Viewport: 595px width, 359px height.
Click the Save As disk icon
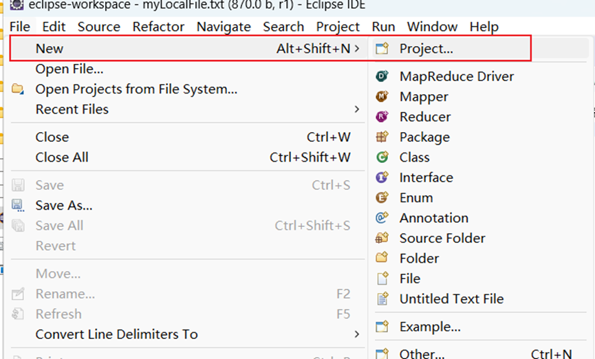17,206
